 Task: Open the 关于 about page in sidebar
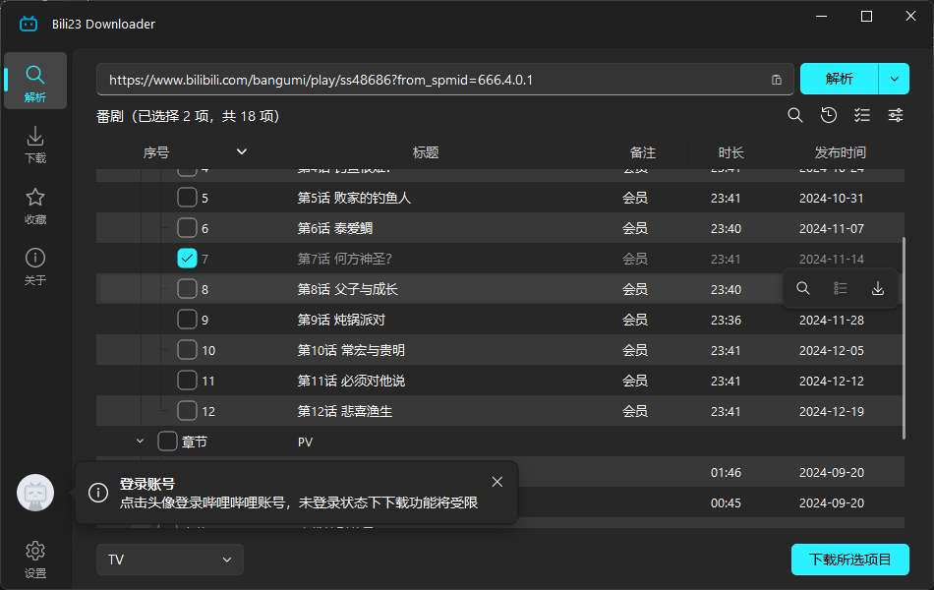[x=35, y=267]
